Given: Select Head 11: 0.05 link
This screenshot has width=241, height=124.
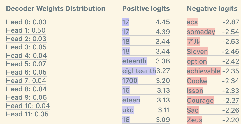Looking at the screenshot, I should tap(27, 114).
